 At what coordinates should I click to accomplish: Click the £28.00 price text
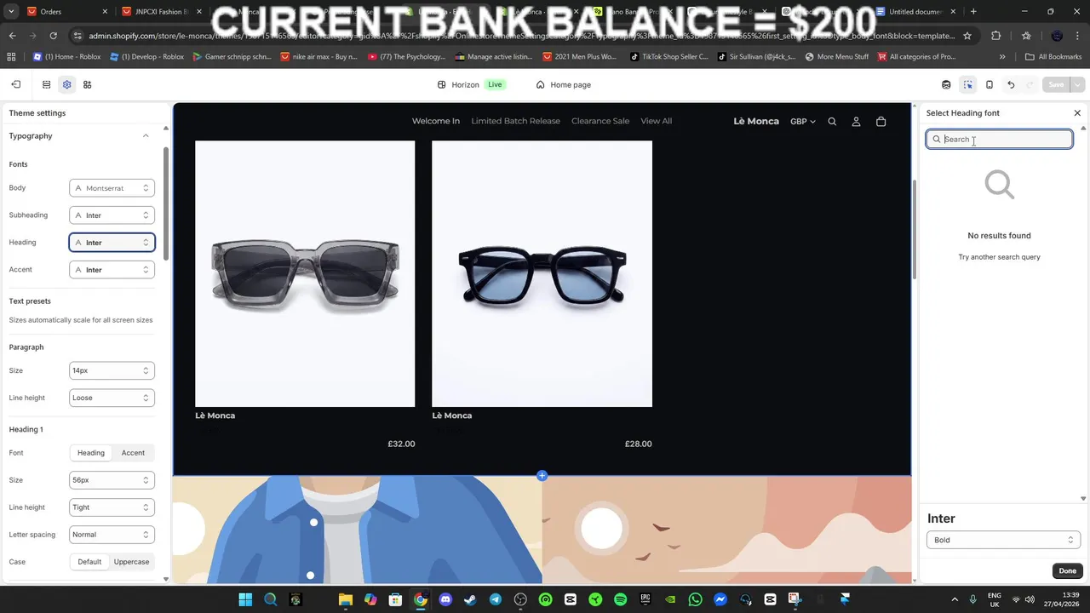tap(638, 444)
